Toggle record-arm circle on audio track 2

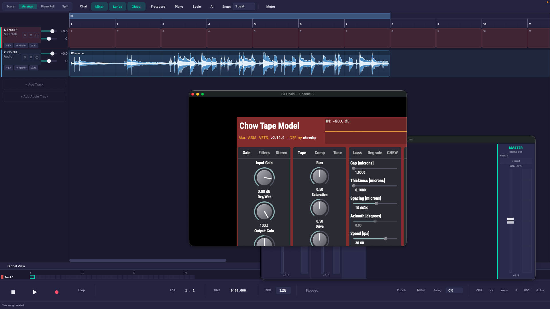coord(37,57)
